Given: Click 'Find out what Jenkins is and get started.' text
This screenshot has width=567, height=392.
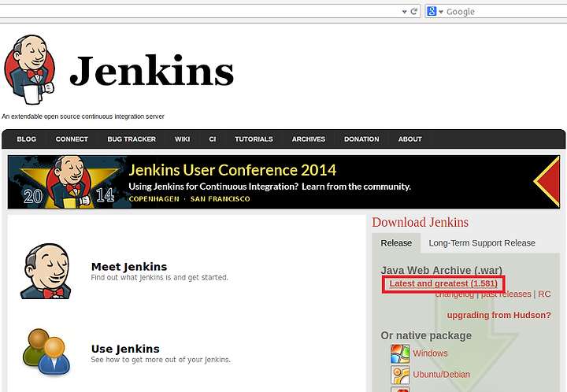Looking at the screenshot, I should tap(159, 278).
